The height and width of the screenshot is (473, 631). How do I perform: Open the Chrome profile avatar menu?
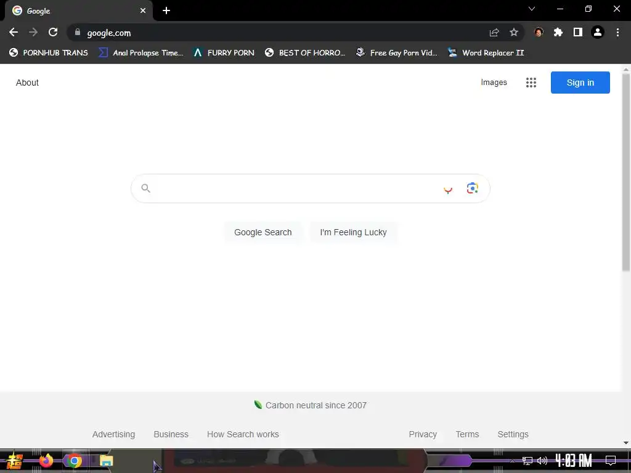(x=598, y=33)
